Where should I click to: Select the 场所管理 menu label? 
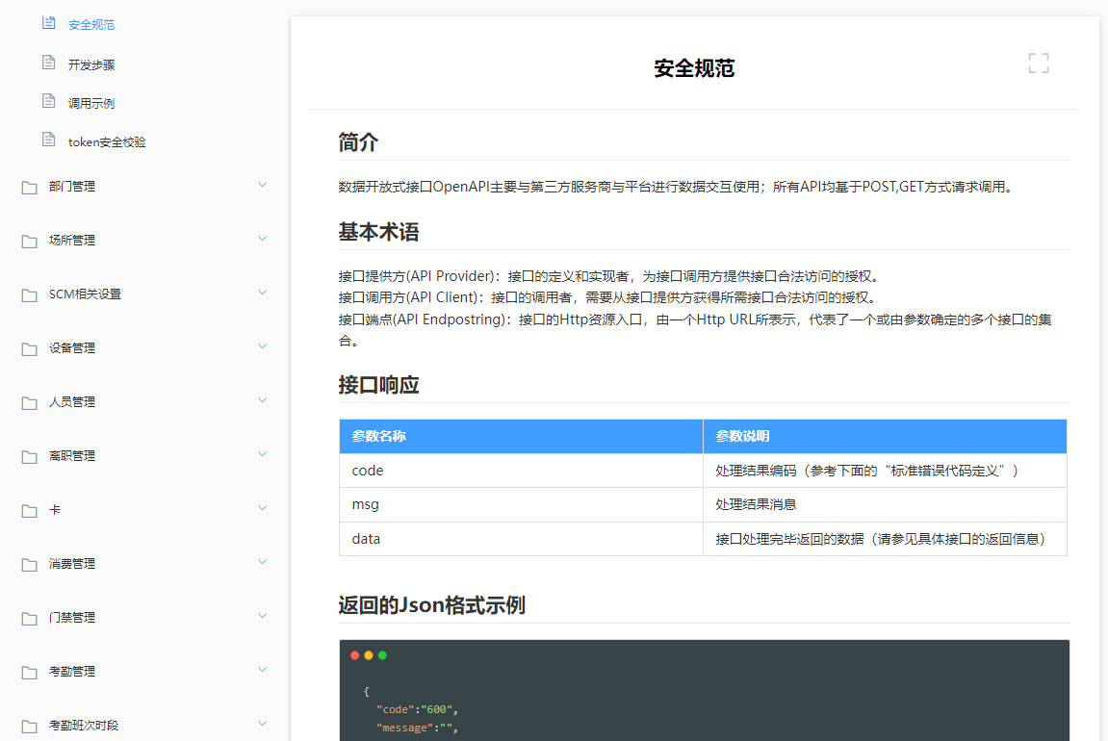tap(72, 241)
